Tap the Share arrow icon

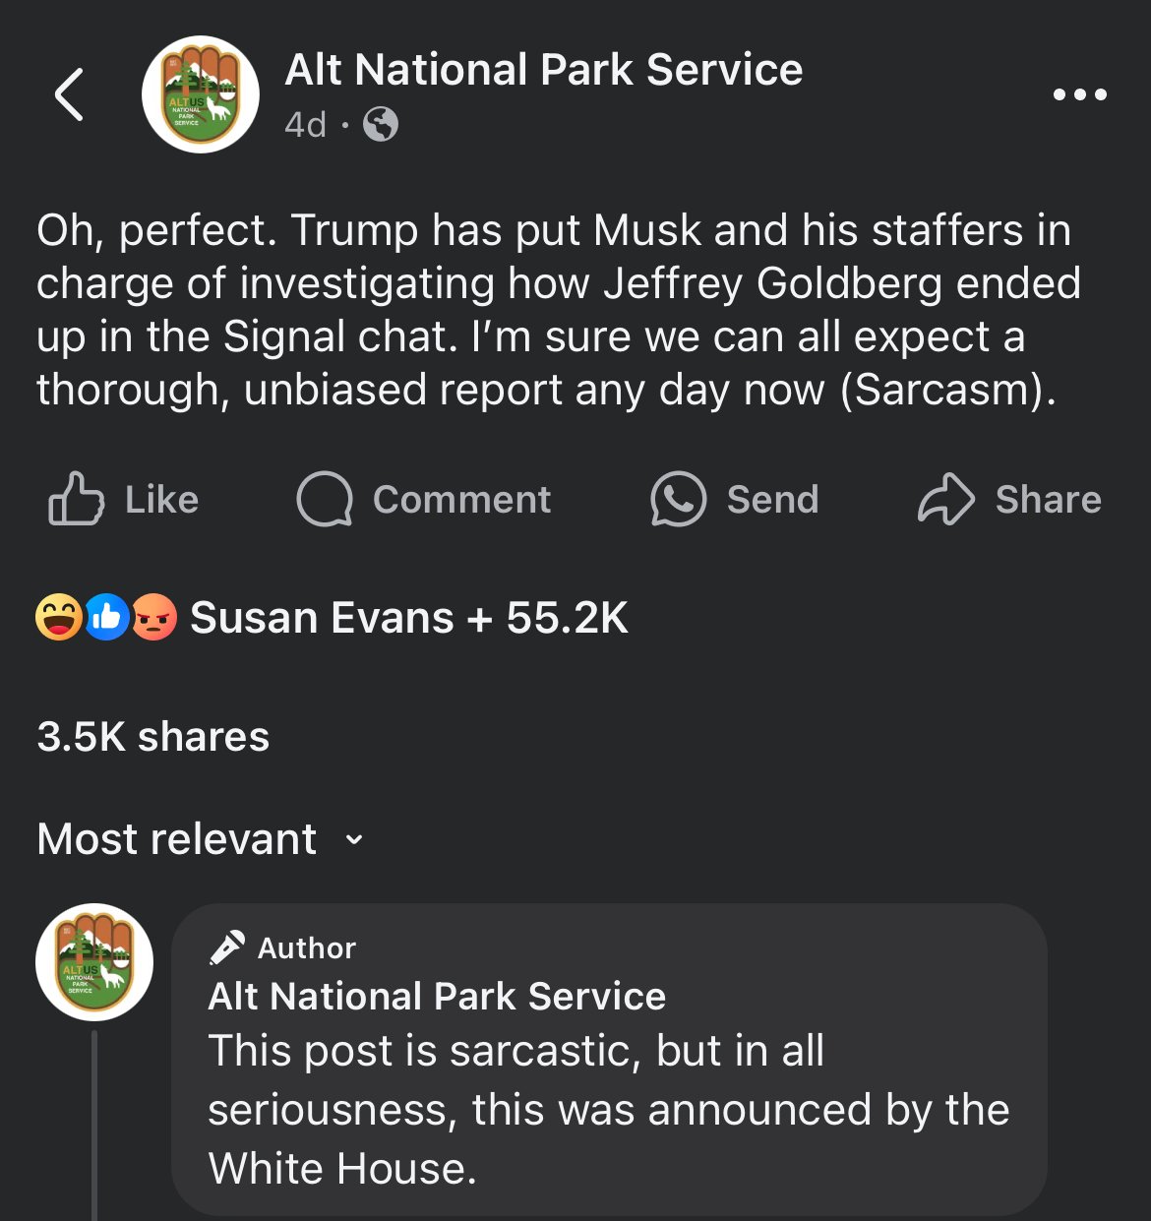point(945,499)
